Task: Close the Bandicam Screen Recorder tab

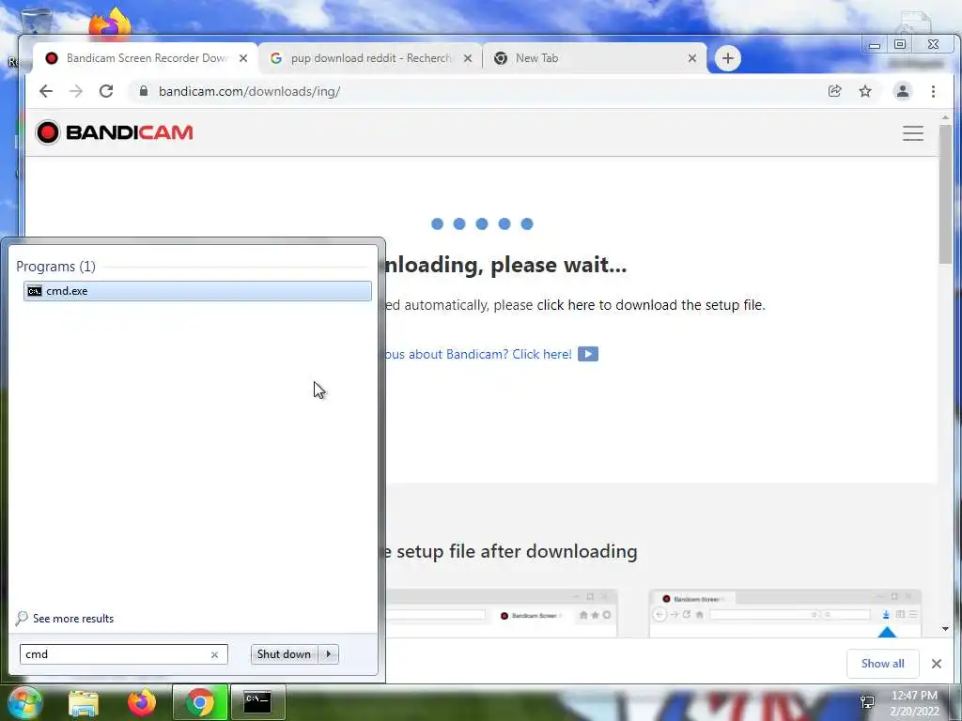Action: [x=243, y=58]
